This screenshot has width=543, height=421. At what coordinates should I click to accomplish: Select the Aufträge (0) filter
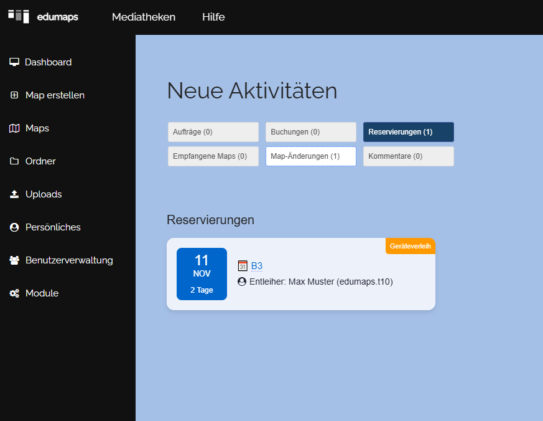point(213,132)
